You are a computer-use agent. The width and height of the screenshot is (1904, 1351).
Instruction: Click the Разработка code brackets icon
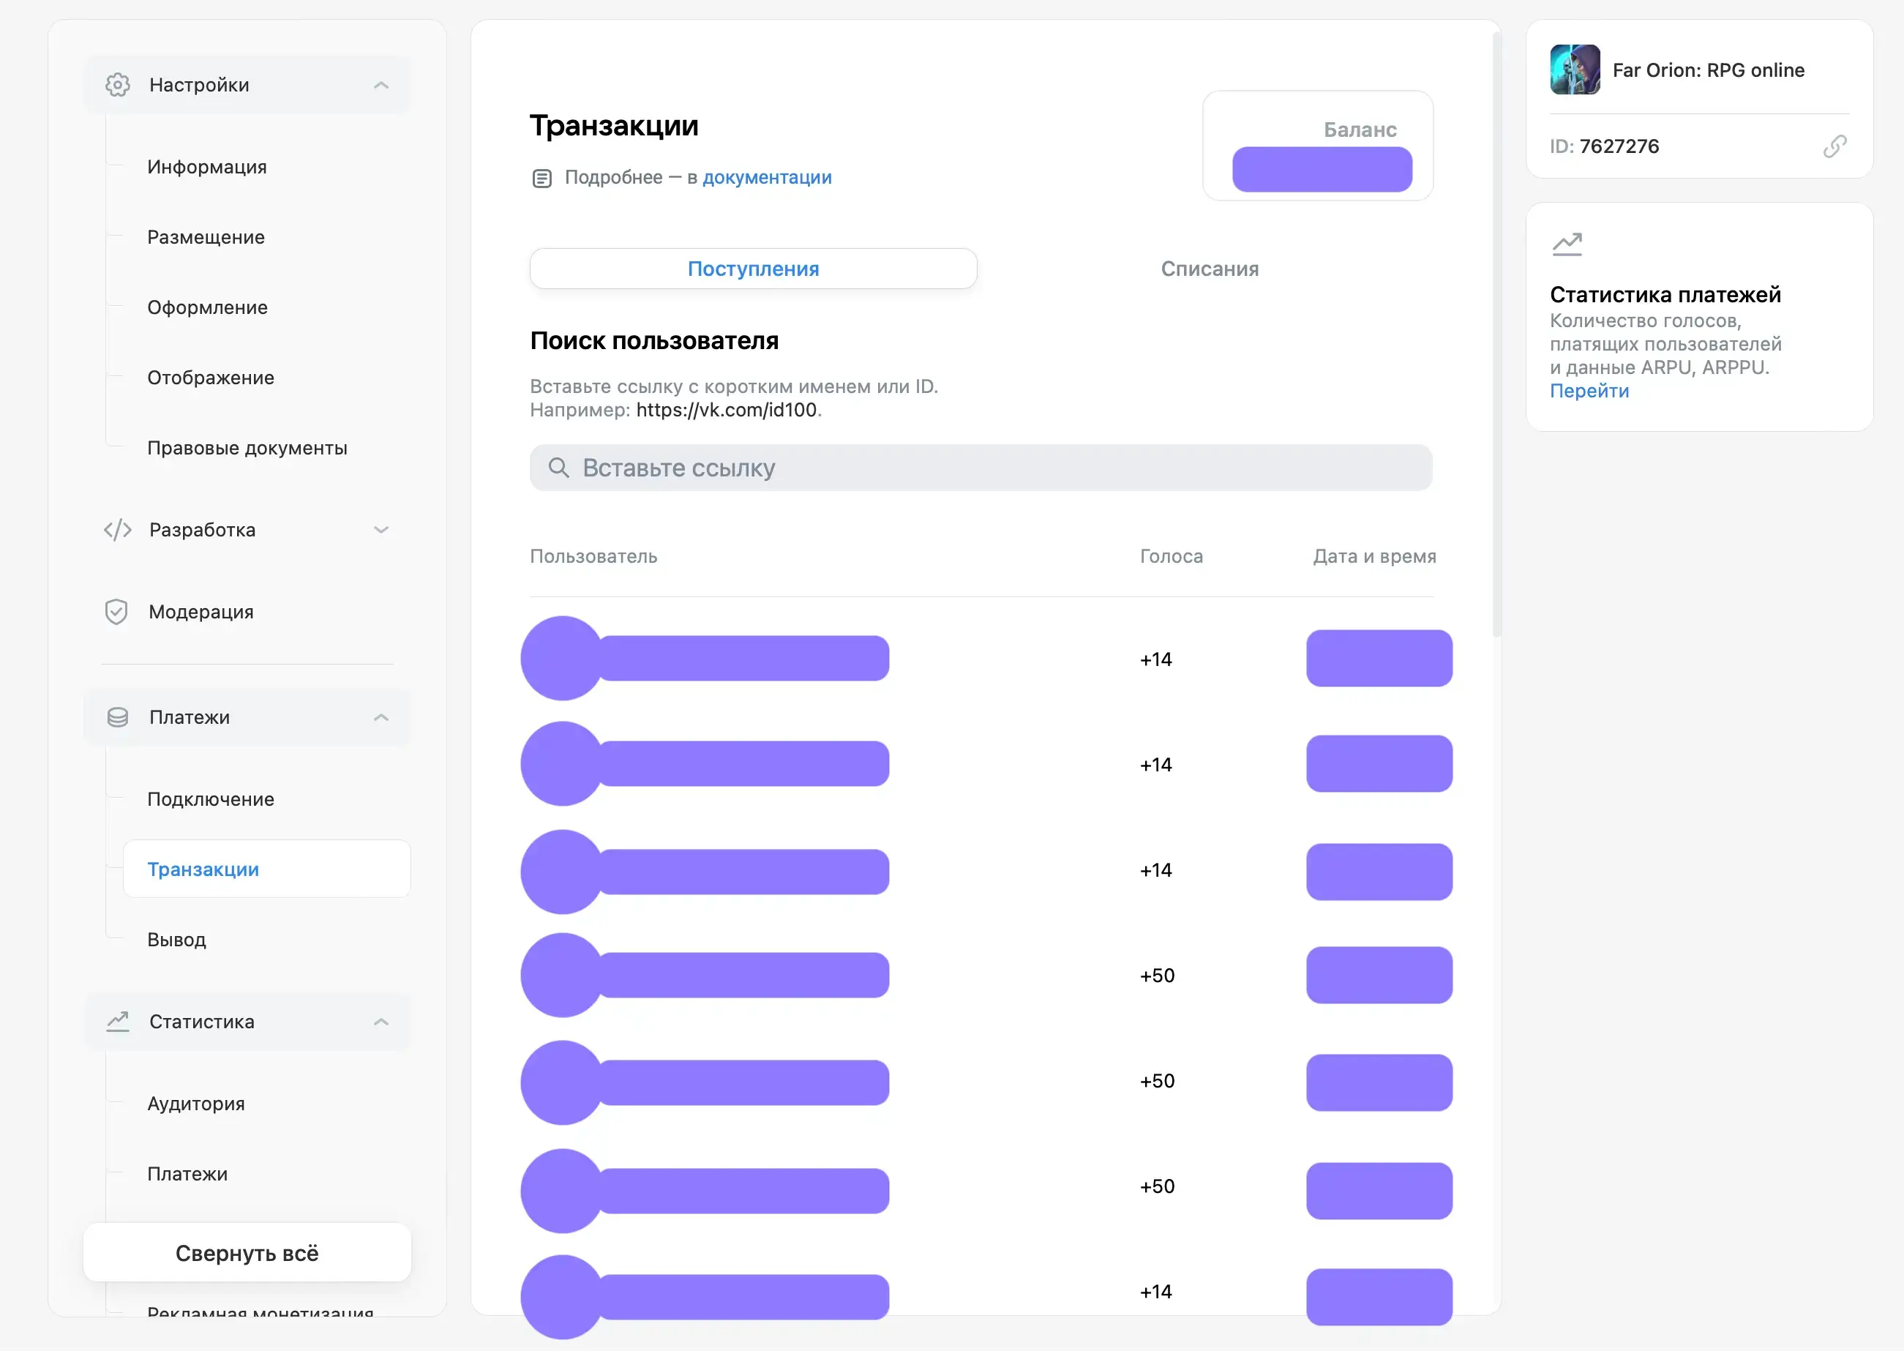coord(117,530)
